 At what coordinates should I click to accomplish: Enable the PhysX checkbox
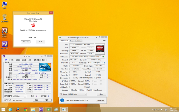click(86, 90)
